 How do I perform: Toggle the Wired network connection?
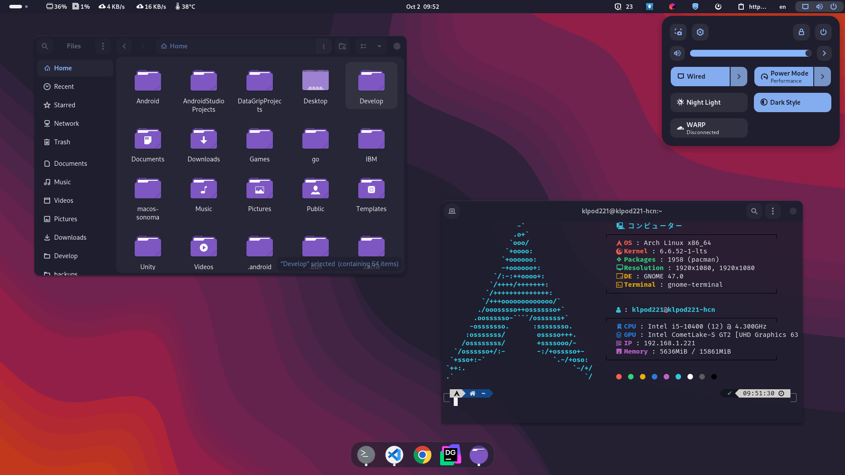[x=700, y=77]
